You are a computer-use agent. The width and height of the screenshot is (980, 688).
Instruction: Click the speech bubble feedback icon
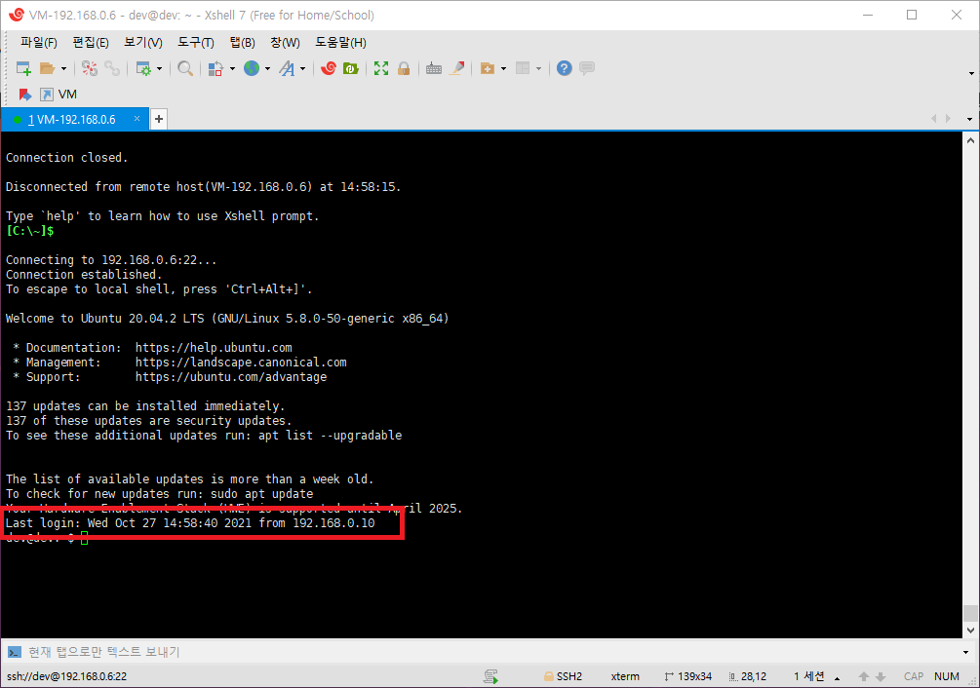(x=587, y=68)
